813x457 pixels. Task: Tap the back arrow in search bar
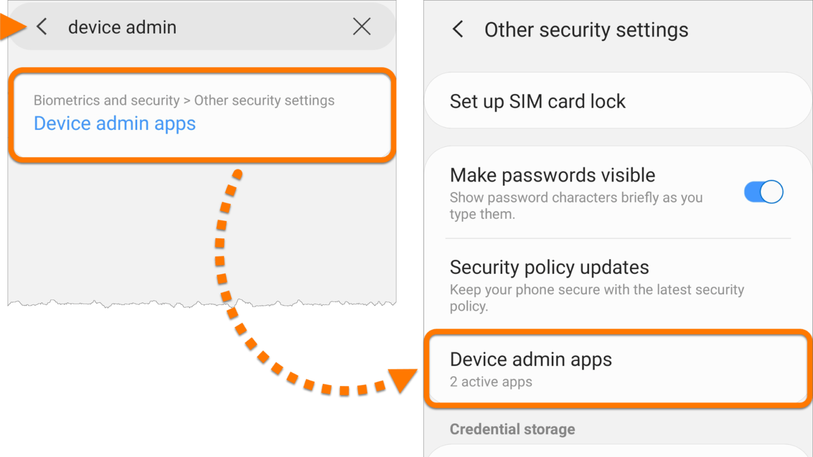click(x=42, y=27)
